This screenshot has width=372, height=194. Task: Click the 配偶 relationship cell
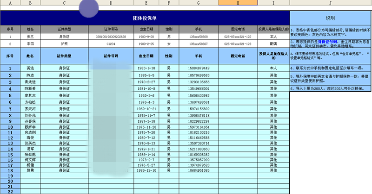[x=273, y=44]
